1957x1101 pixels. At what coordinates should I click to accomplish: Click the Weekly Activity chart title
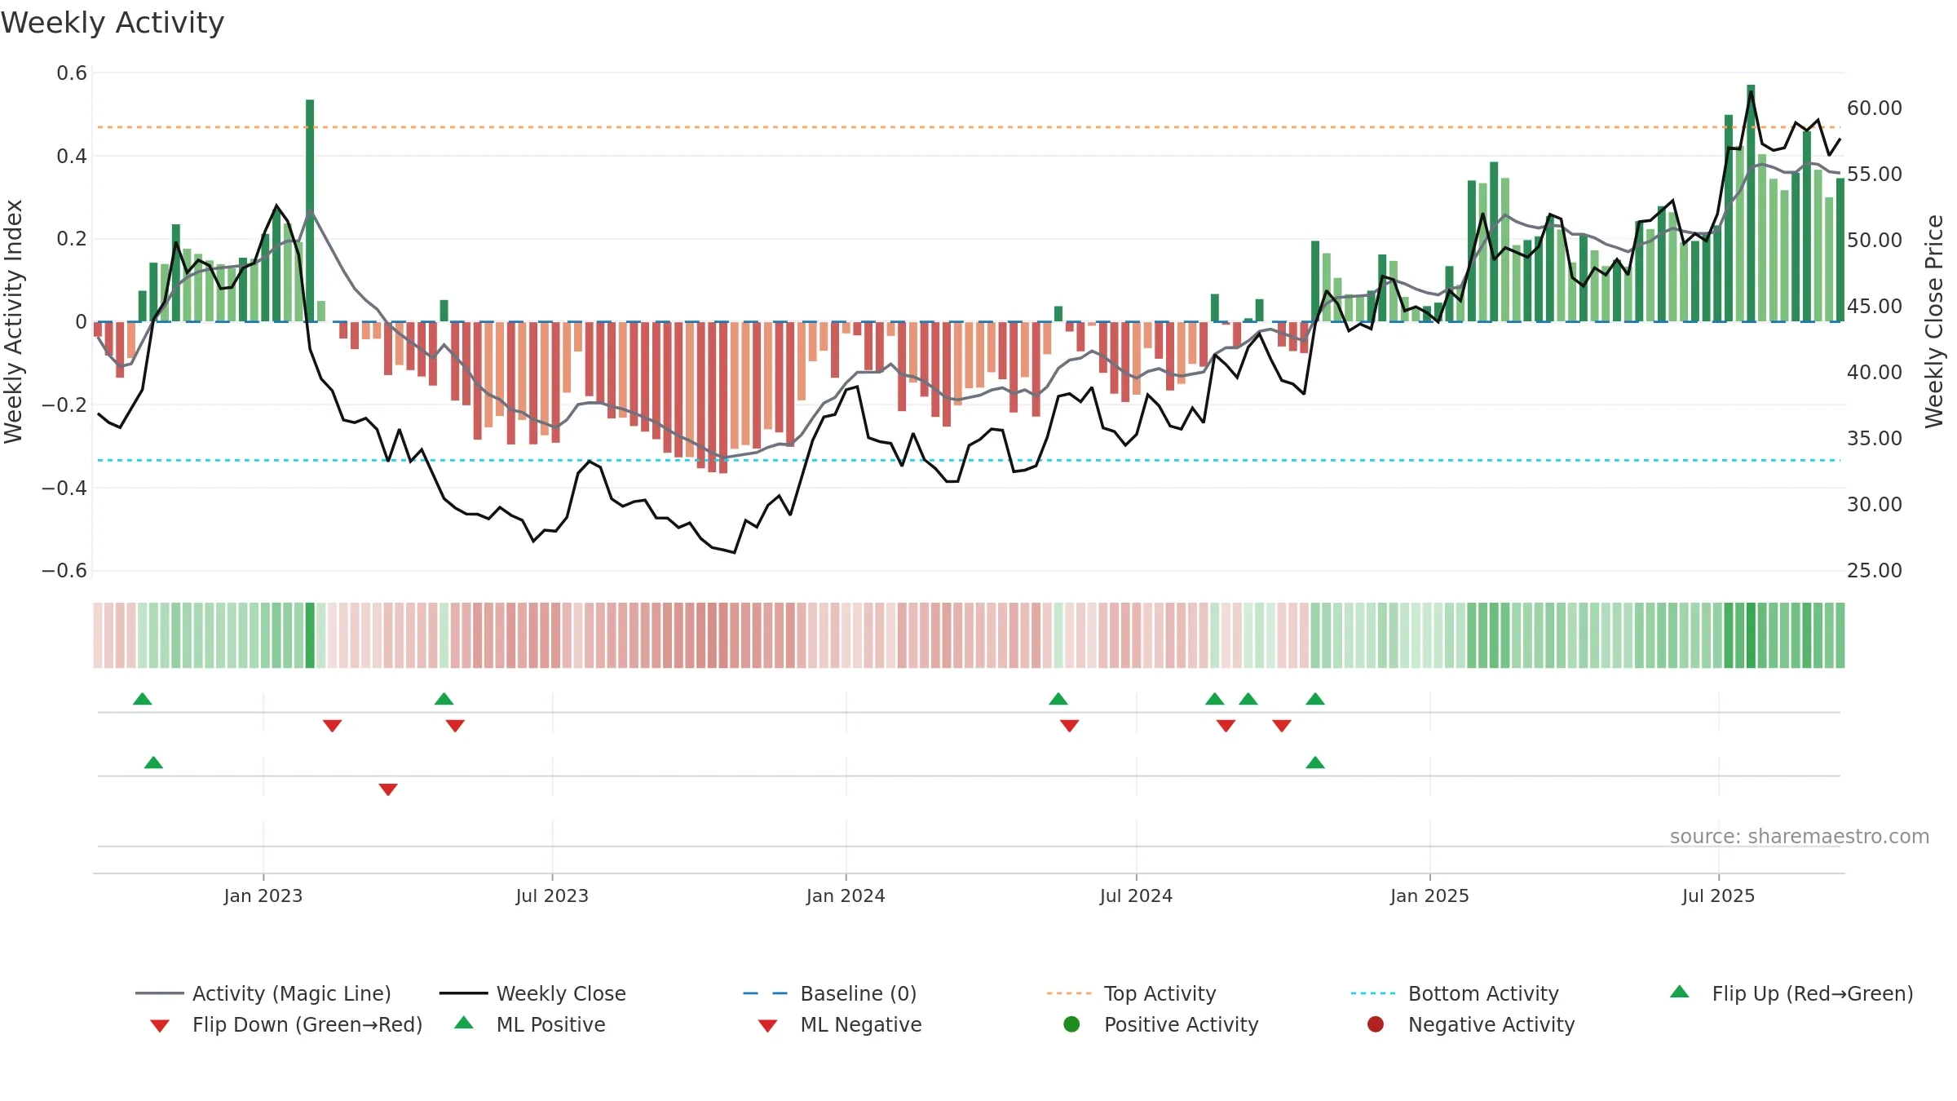[x=113, y=23]
